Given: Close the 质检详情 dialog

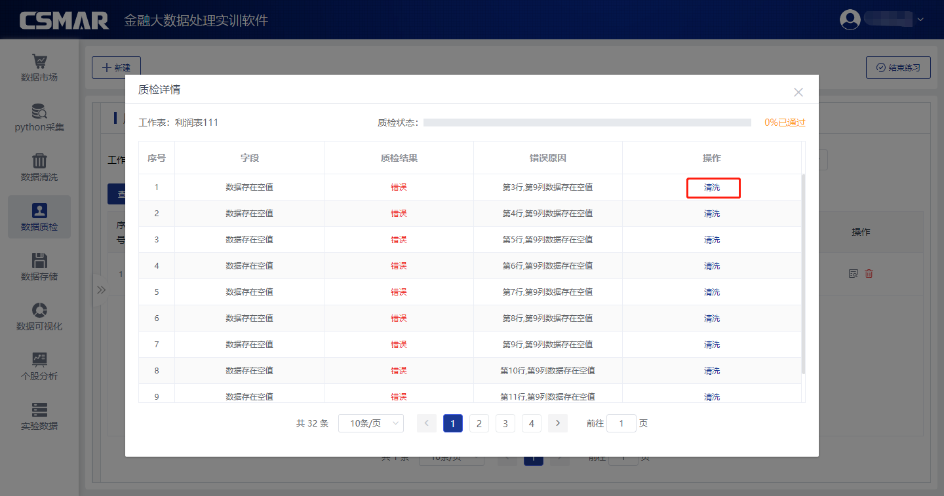Looking at the screenshot, I should click(798, 92).
